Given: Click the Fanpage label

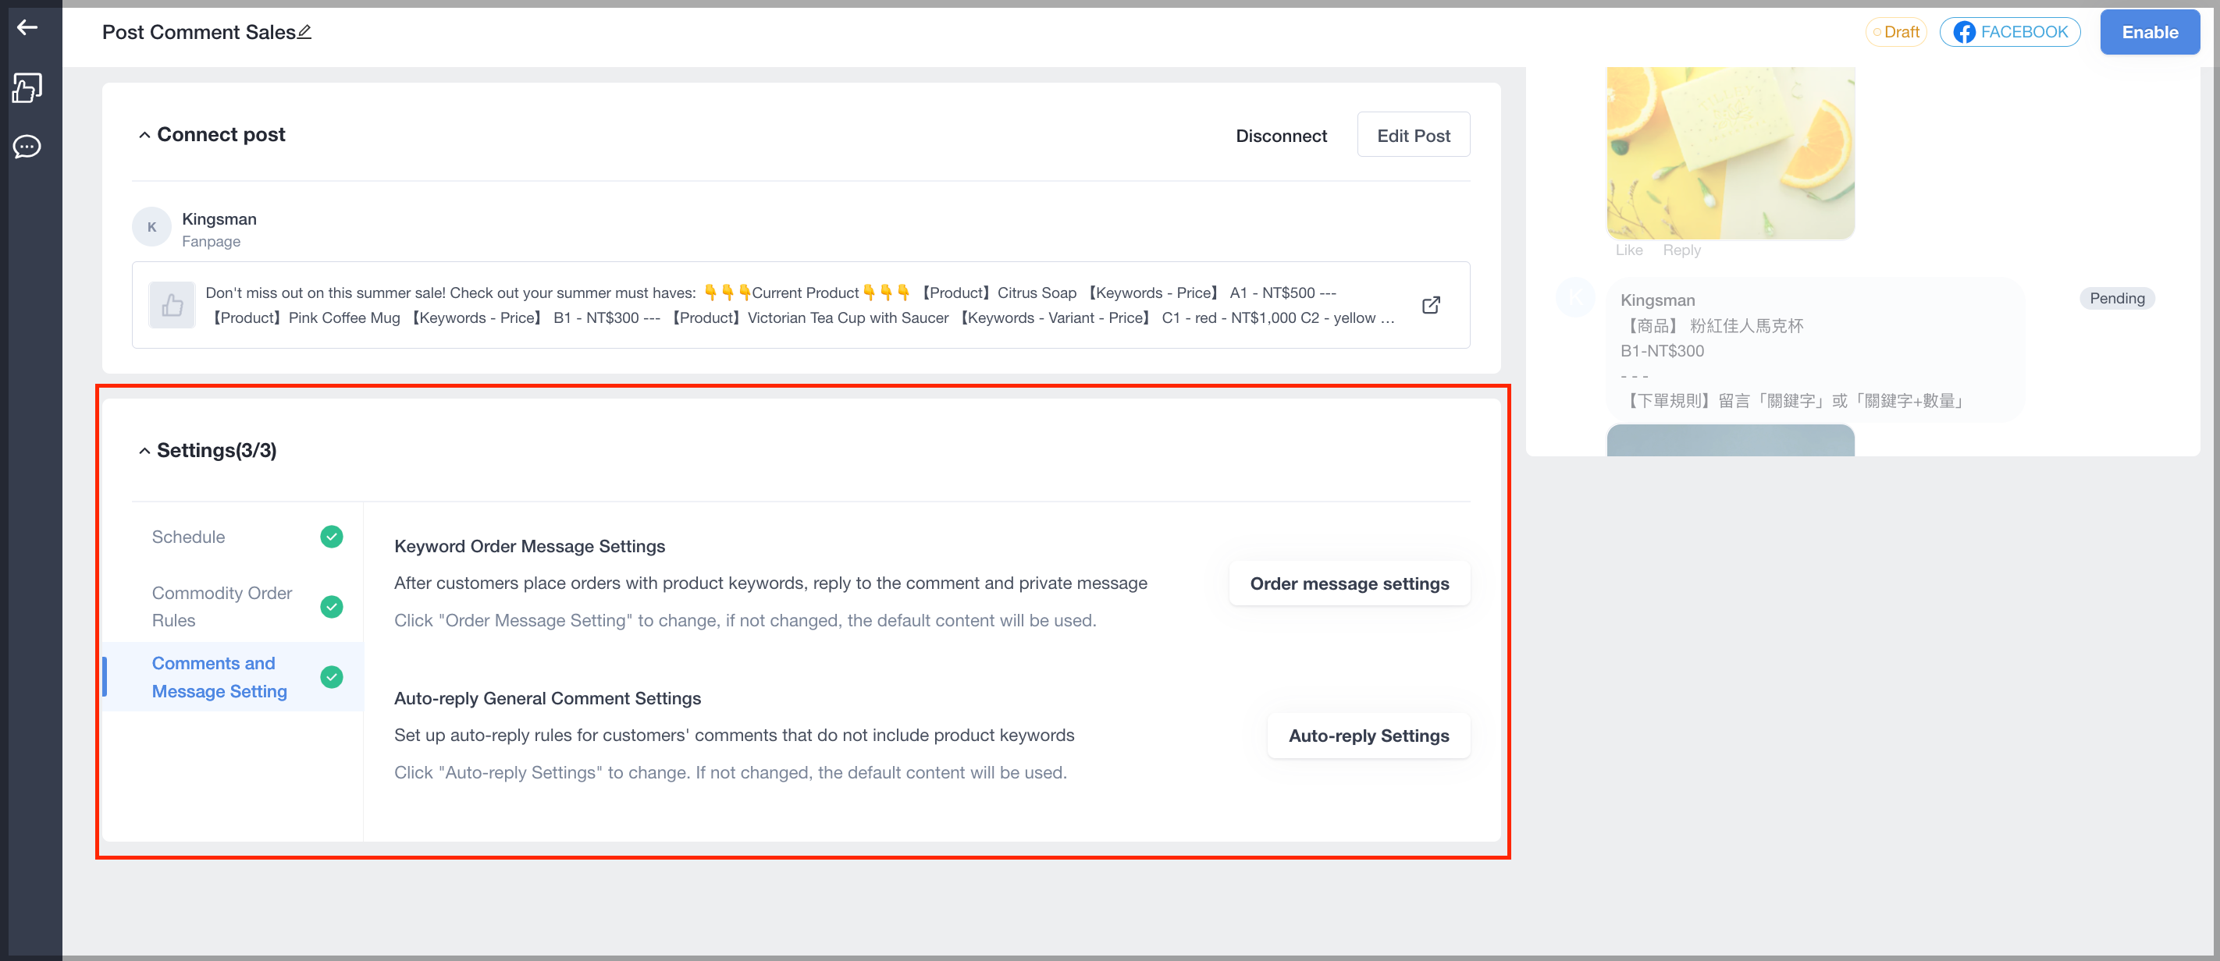Looking at the screenshot, I should coord(211,242).
